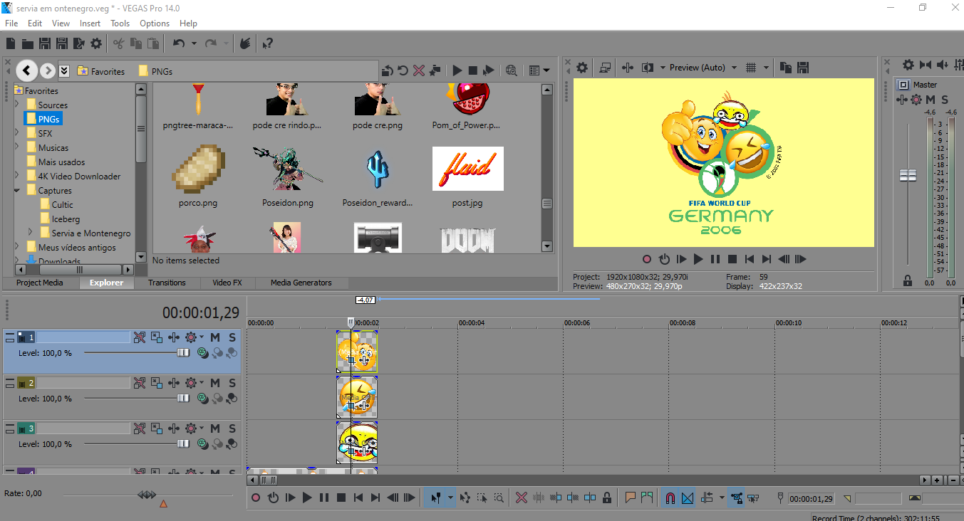Click the Insert Marker flag icon
964x521 pixels.
pyautogui.click(x=631, y=498)
